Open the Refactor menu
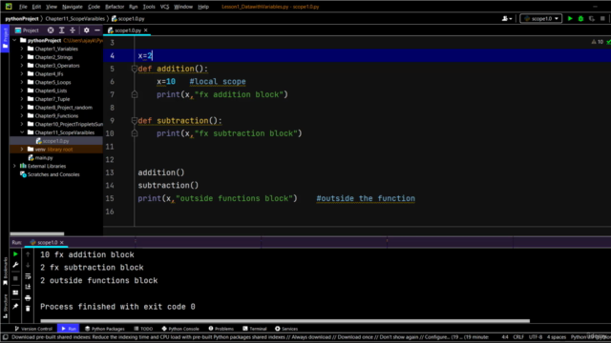 (115, 7)
